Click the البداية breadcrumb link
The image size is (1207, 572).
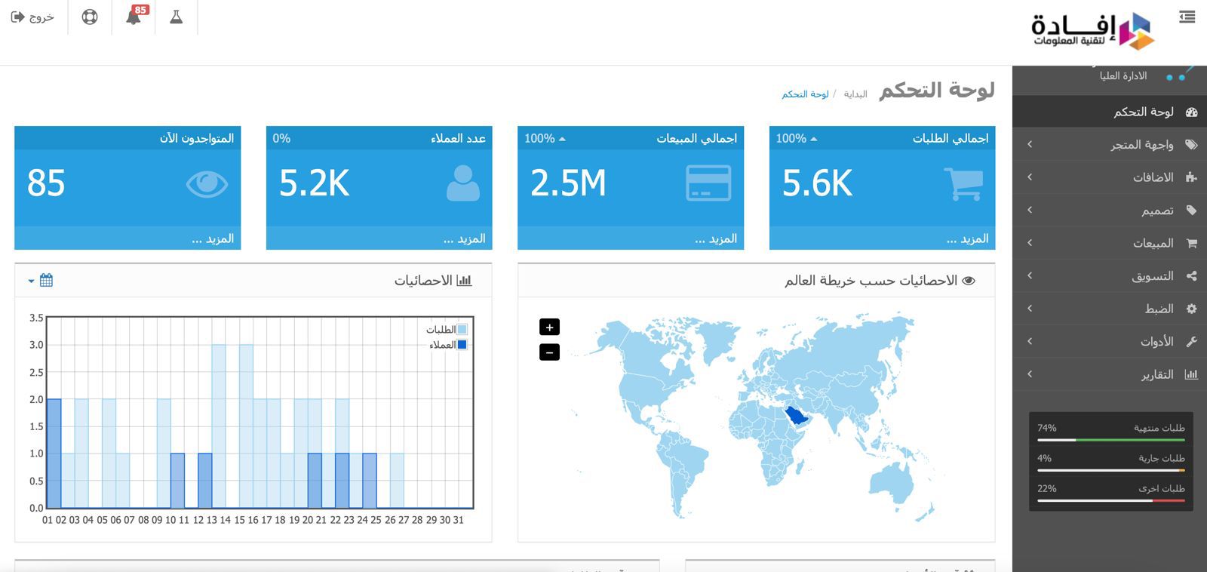855,94
